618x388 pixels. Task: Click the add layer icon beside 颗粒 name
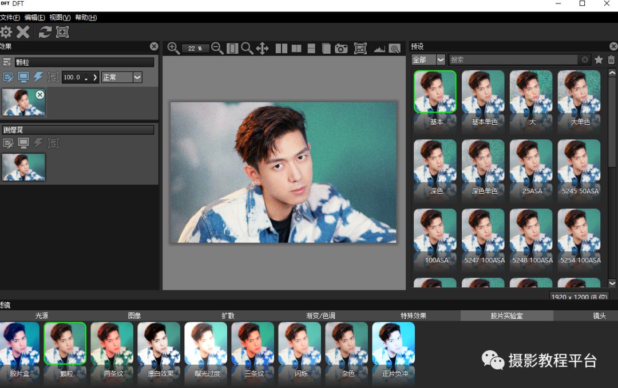(7, 62)
